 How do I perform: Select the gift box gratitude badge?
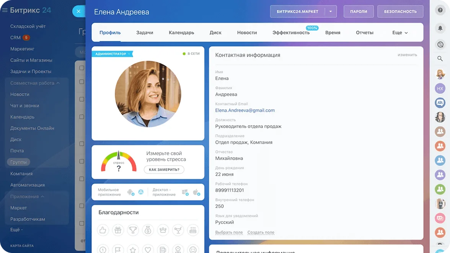[x=117, y=230]
